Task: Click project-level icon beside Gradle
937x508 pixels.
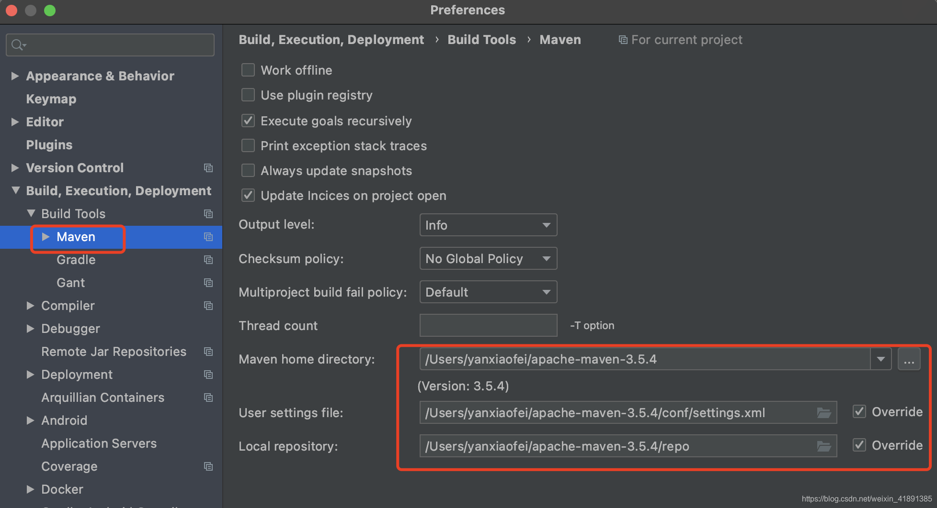Action: (208, 260)
